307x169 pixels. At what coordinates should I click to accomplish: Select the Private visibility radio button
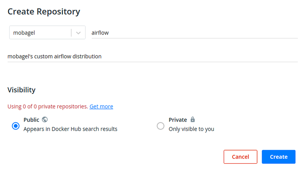160,126
